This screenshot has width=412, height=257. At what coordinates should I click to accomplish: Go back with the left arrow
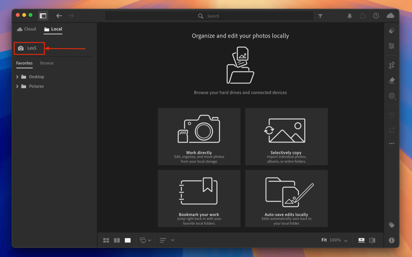pos(59,16)
